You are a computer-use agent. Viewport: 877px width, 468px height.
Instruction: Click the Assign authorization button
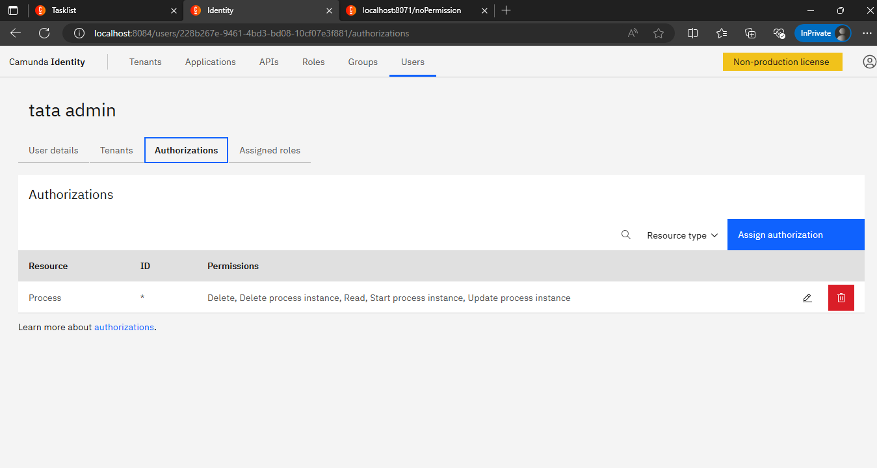[x=780, y=235]
